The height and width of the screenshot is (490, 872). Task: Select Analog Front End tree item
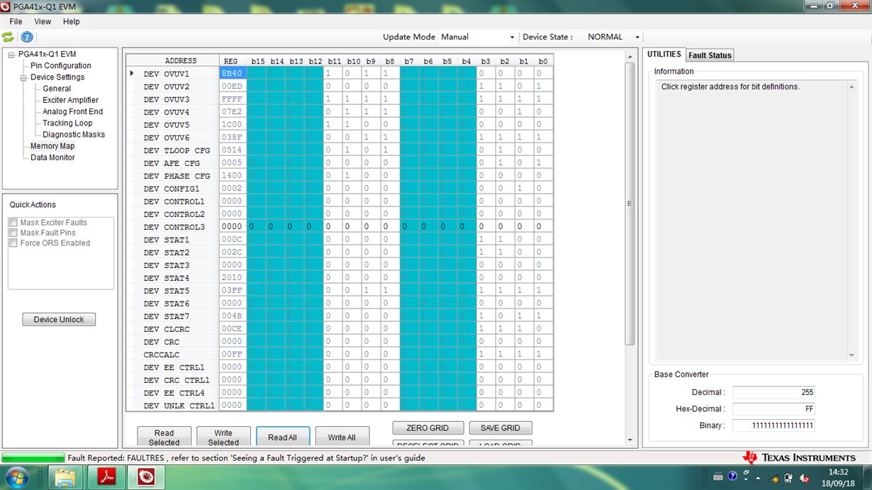[72, 111]
